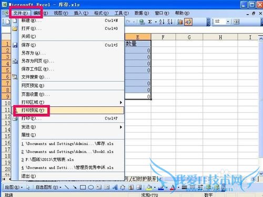Open 页面设置 from the File menu

pos(68,94)
